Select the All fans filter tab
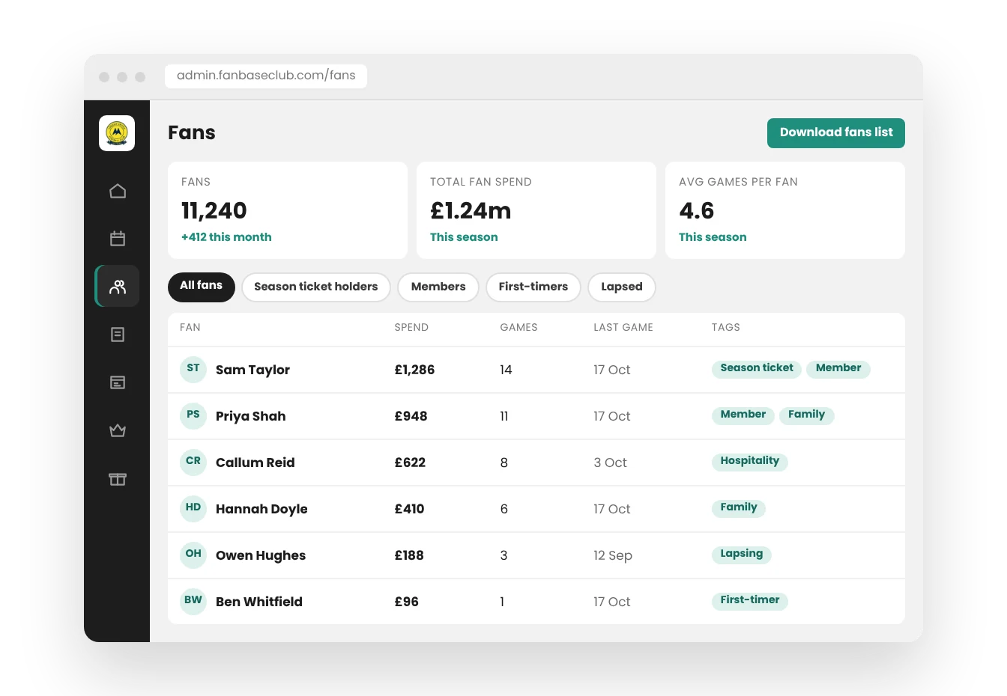 pyautogui.click(x=202, y=287)
